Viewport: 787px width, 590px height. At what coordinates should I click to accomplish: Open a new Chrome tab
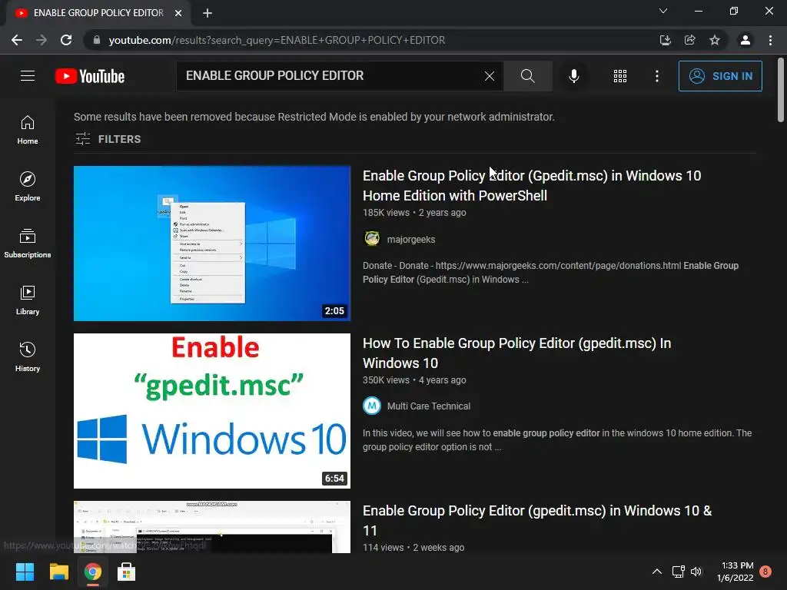click(208, 13)
